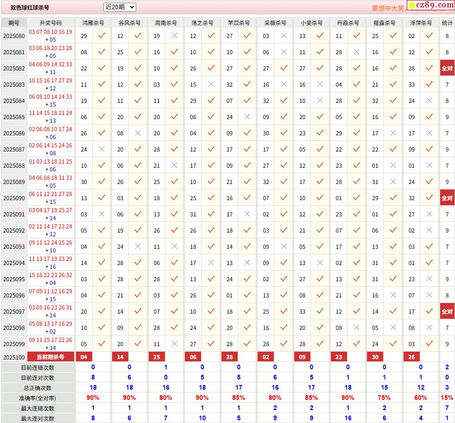This screenshot has height=423, width=455.
Task: Click the 要想中大奖 promotional link
Action: [388, 8]
